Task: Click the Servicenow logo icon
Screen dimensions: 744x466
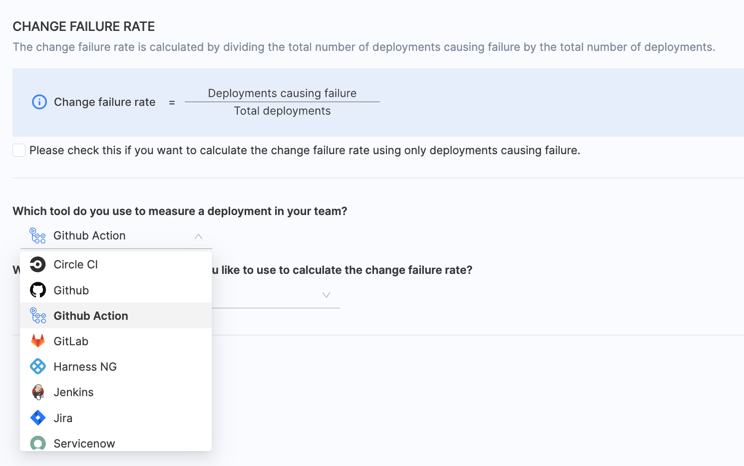Action: click(x=38, y=443)
